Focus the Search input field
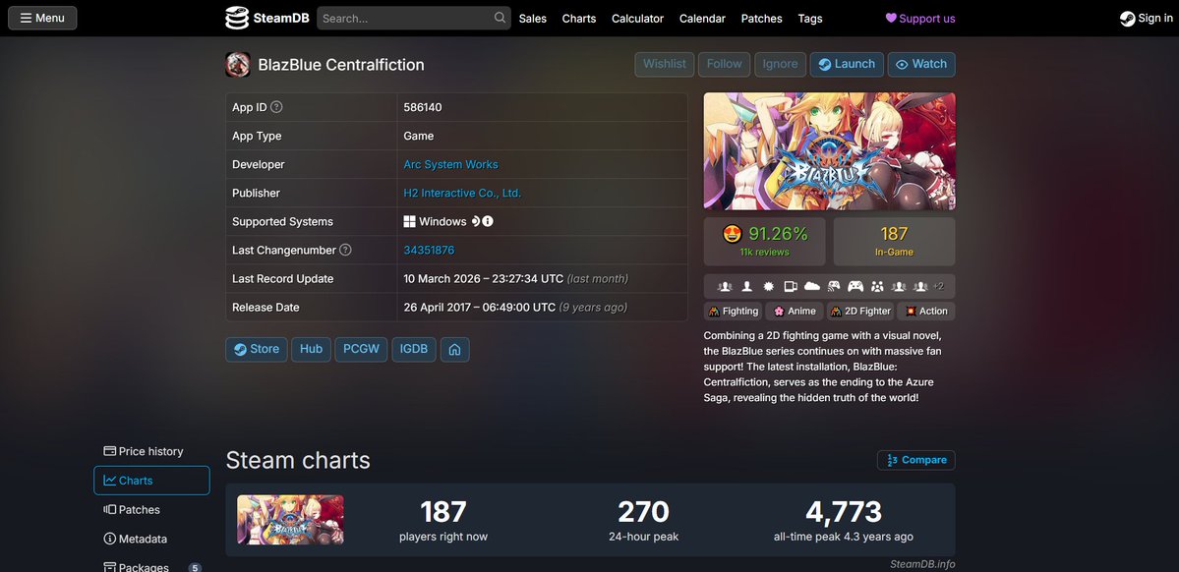This screenshot has width=1179, height=572. pyautogui.click(x=414, y=18)
